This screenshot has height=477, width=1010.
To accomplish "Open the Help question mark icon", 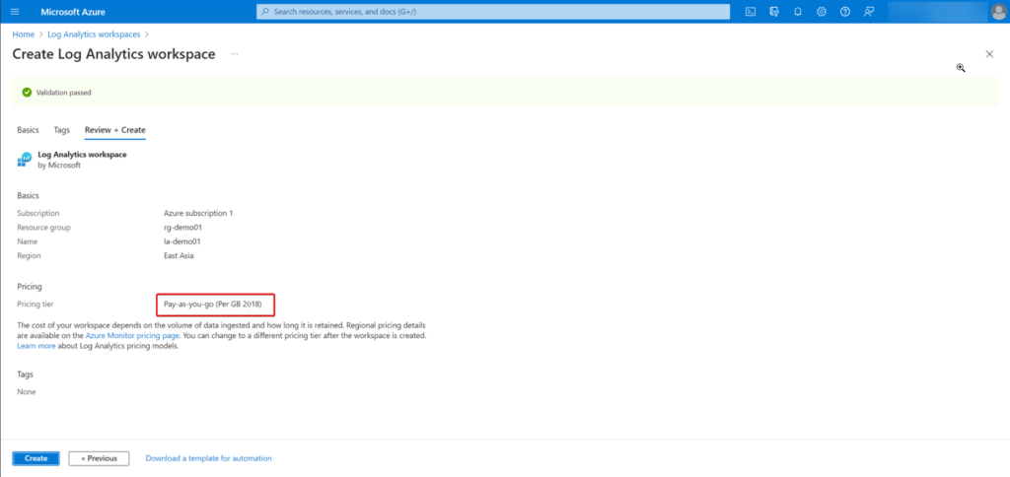I will coord(845,12).
